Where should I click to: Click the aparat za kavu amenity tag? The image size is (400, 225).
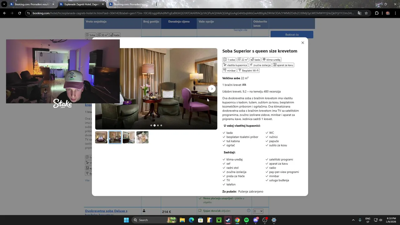pyautogui.click(x=283, y=65)
